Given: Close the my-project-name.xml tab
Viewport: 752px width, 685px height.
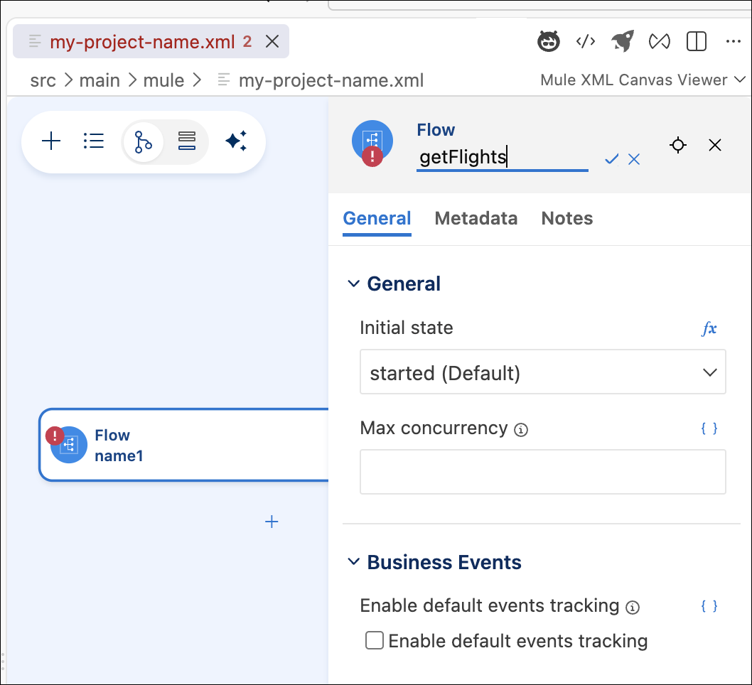Looking at the screenshot, I should pos(272,42).
